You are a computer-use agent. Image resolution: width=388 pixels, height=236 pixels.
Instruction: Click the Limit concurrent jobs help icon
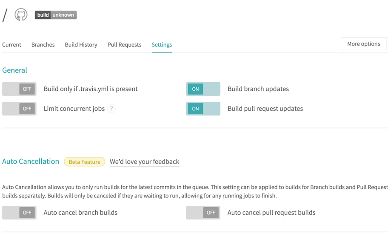pyautogui.click(x=111, y=109)
